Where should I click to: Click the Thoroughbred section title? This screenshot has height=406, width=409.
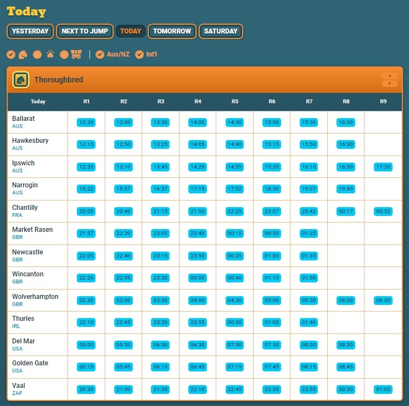59,80
